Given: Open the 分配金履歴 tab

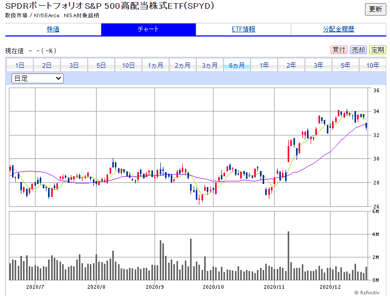Looking at the screenshot, I should [x=338, y=29].
